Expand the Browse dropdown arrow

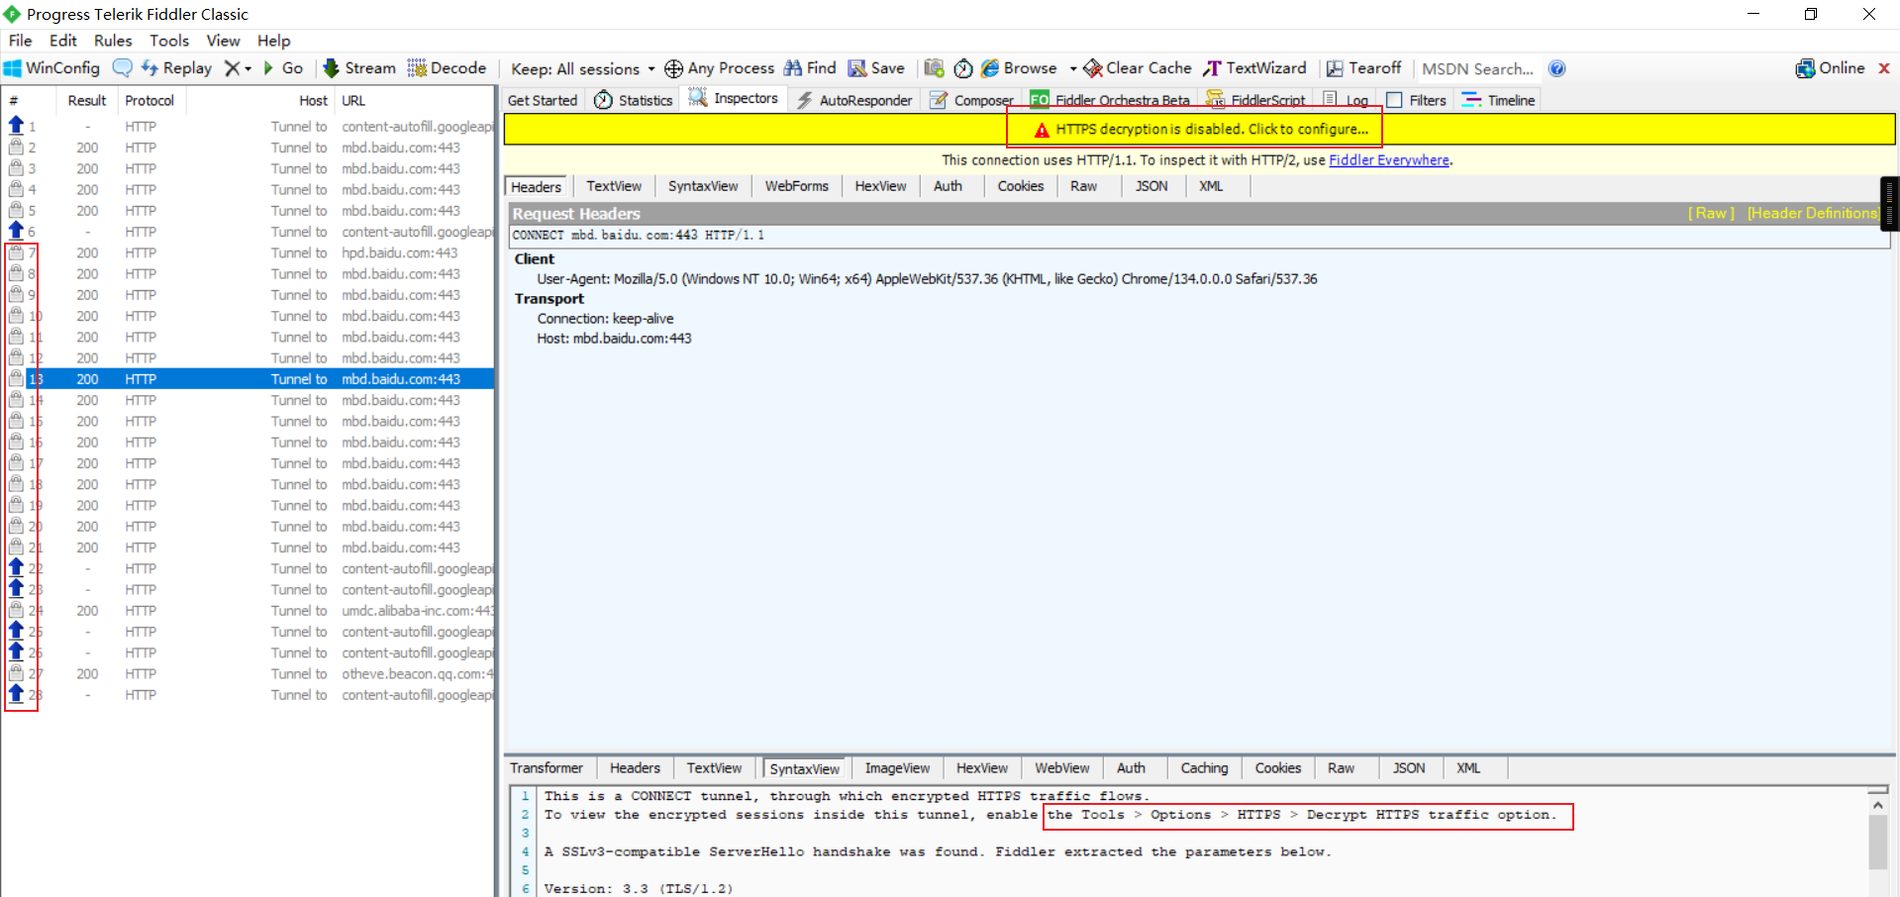pos(1073,68)
